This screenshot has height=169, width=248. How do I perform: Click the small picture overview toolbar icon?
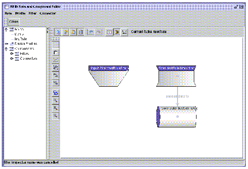point(109,32)
